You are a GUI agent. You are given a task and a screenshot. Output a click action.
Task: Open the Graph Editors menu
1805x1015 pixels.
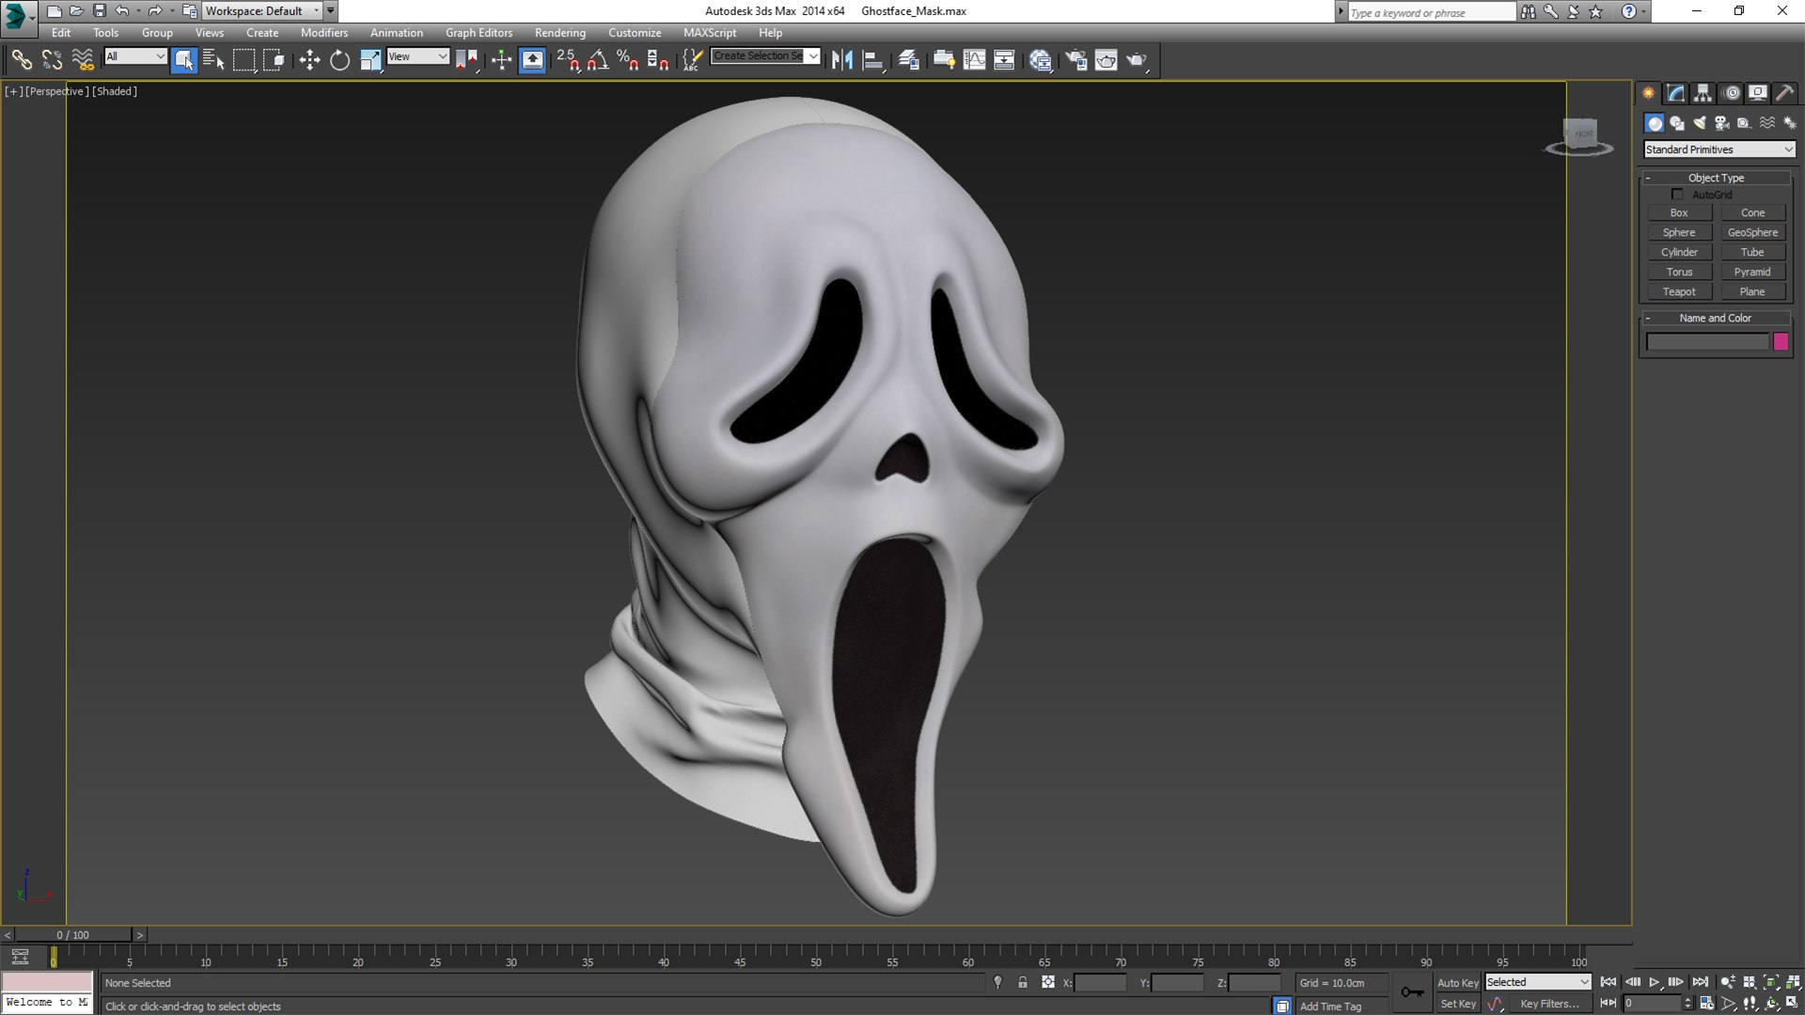[479, 32]
